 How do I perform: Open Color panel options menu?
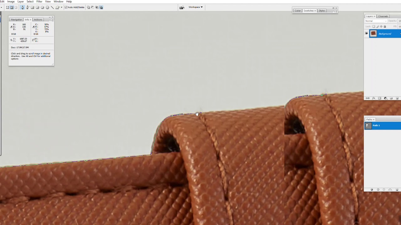click(x=335, y=11)
